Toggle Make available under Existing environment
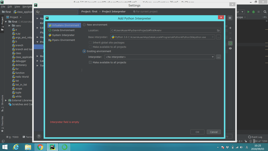Image resolution: width=268 pixels, height=151 pixels. (90, 62)
